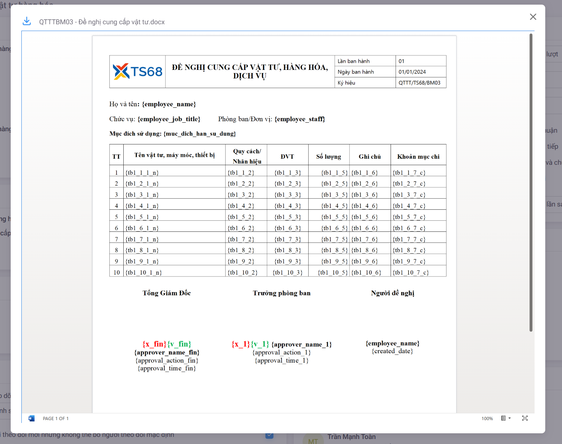
Task: Download the QTTTBM03 docx file
Action: point(27,21)
